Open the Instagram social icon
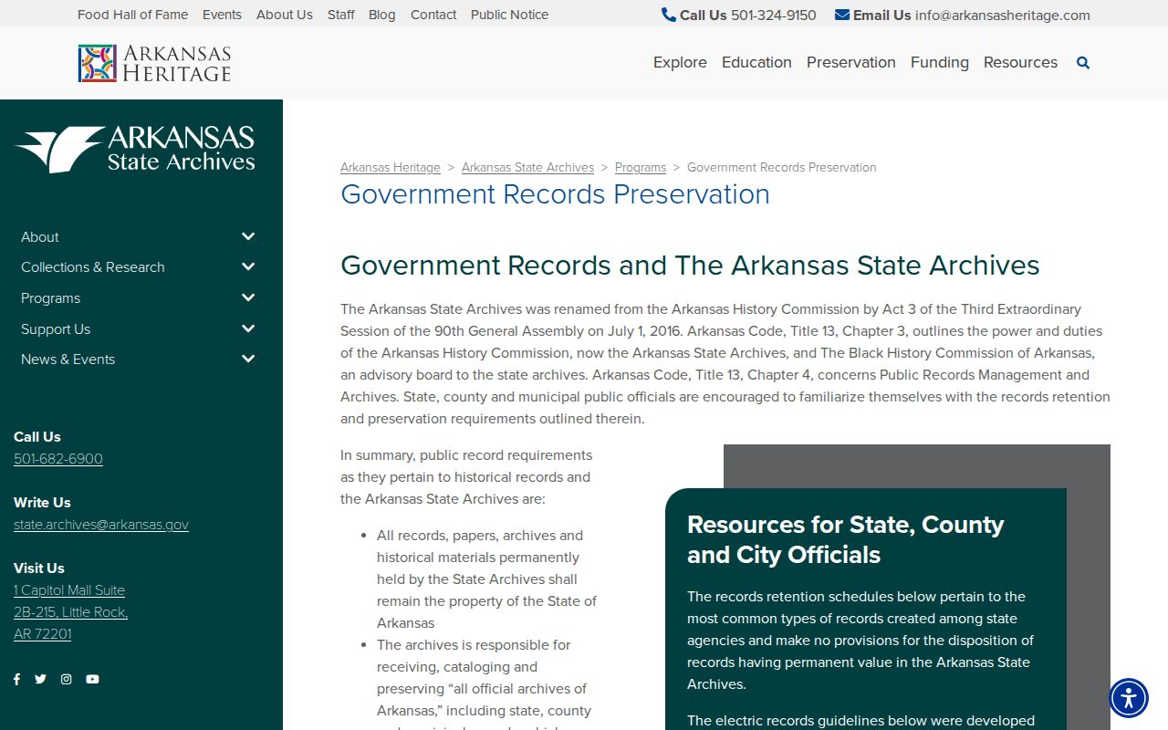The height and width of the screenshot is (730, 1168). point(66,679)
